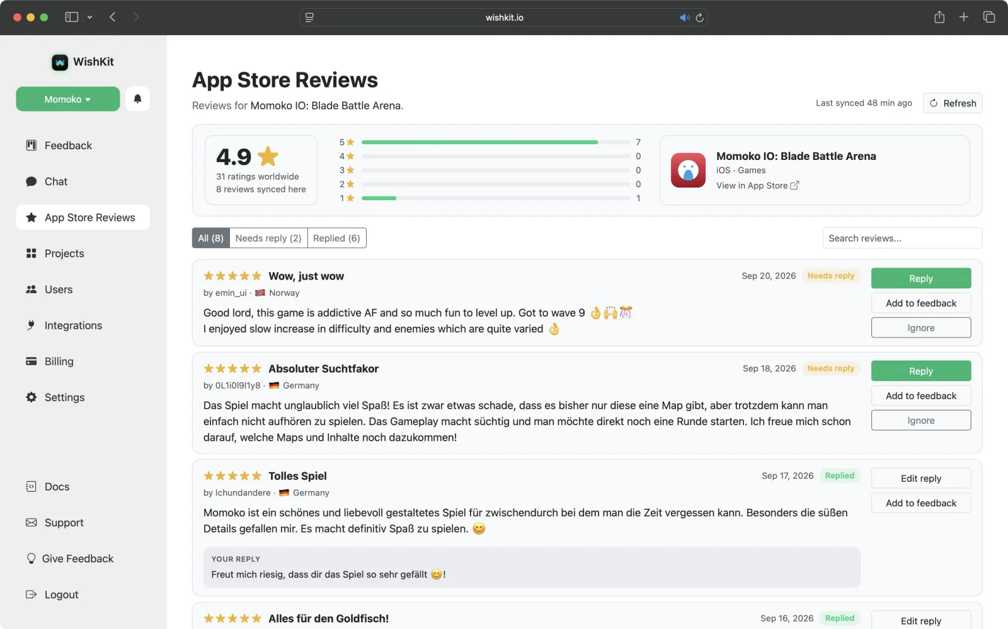Open Chat in the sidebar
Screen dimensions: 1008x629
[83, 181]
